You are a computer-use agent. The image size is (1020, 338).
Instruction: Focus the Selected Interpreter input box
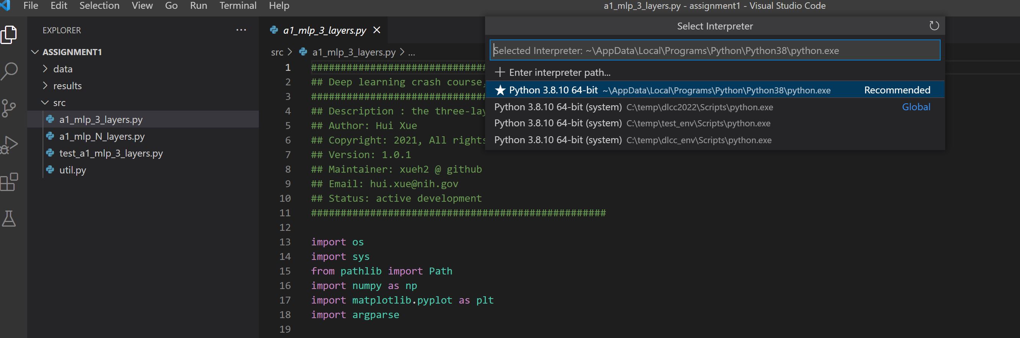(715, 50)
